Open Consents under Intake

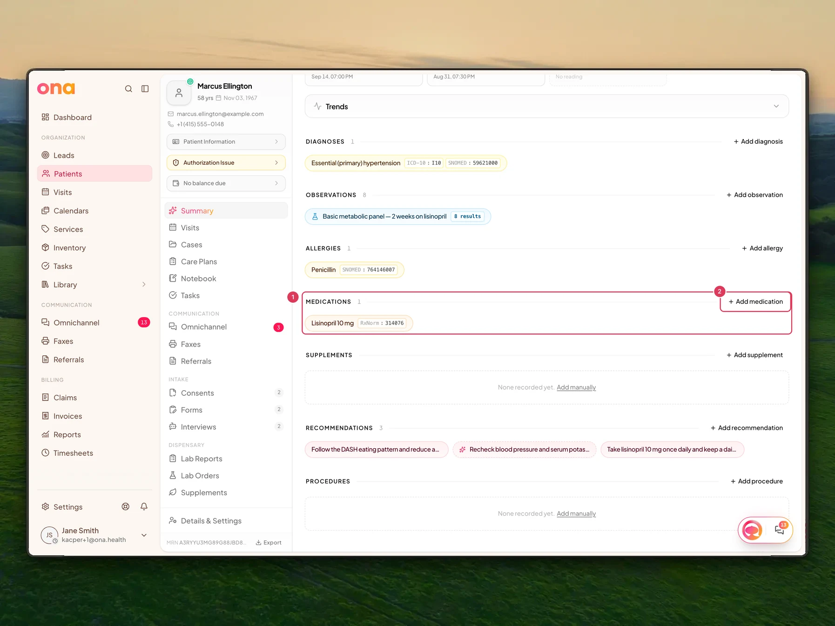click(x=226, y=393)
